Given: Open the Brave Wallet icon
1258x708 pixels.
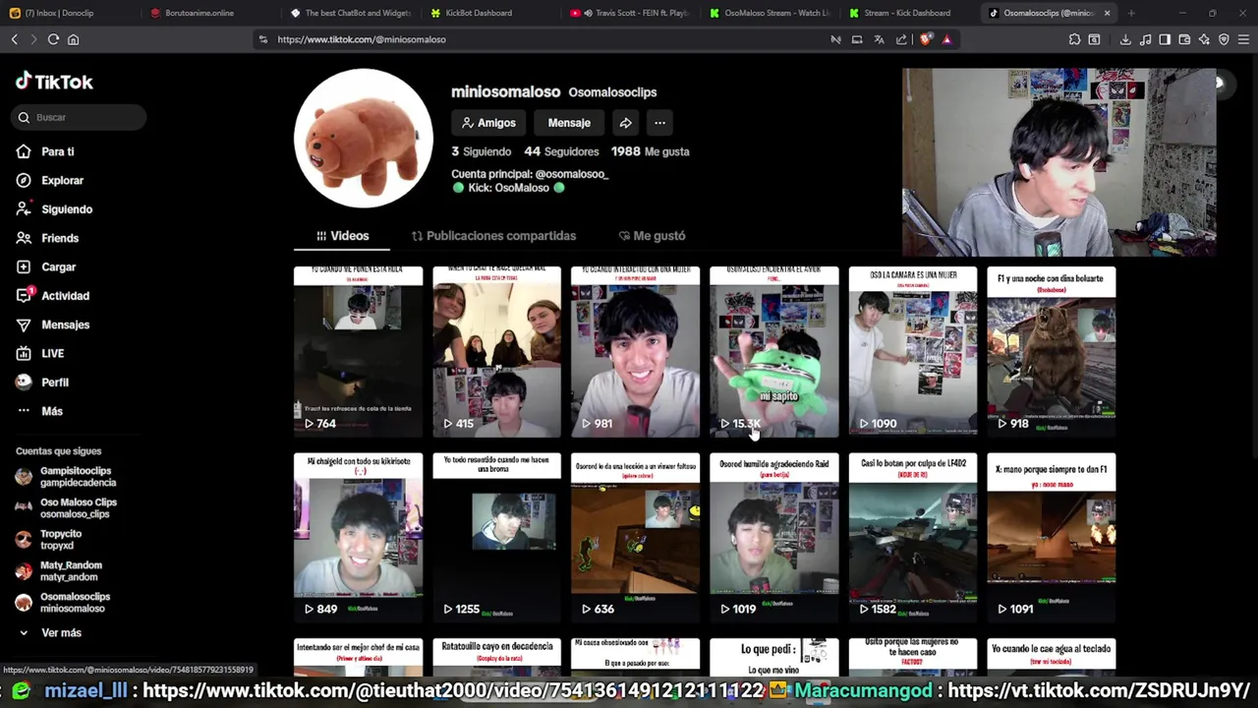Looking at the screenshot, I should [1184, 39].
